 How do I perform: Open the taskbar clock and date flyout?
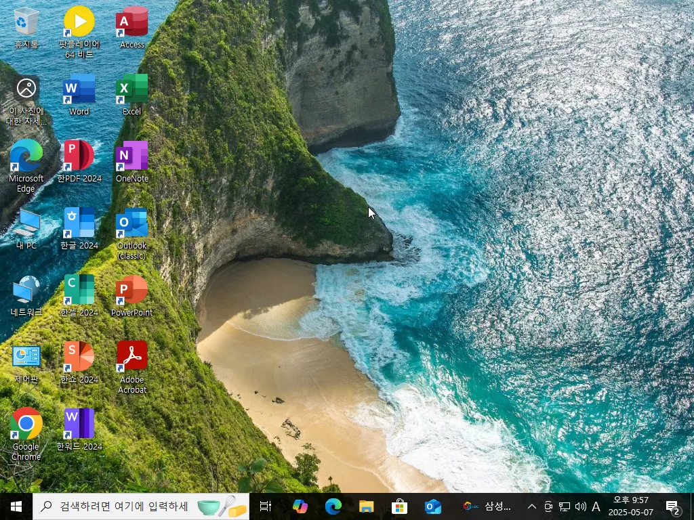pos(631,506)
